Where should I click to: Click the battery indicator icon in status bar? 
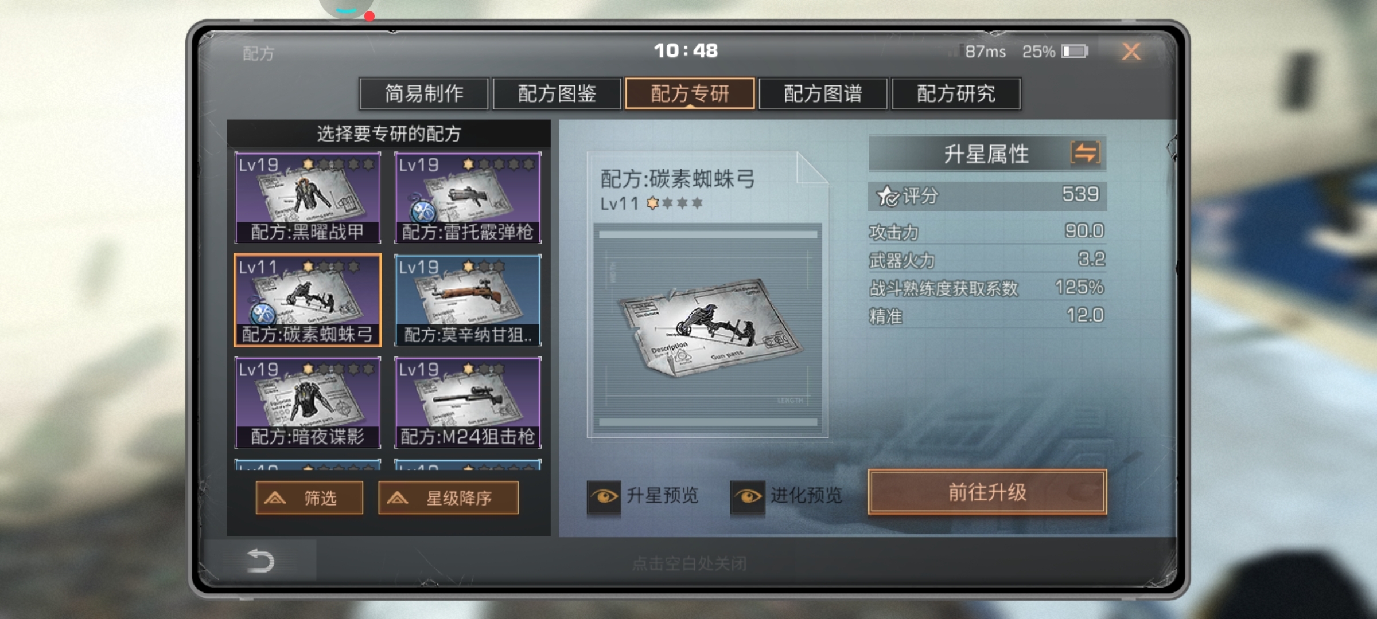pos(1075,52)
